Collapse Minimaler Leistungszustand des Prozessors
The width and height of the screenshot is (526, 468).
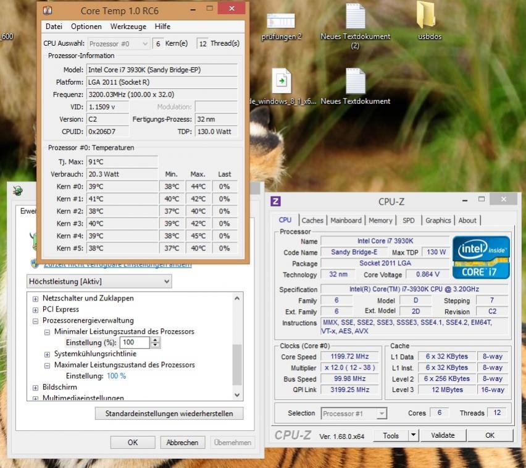[x=48, y=332]
